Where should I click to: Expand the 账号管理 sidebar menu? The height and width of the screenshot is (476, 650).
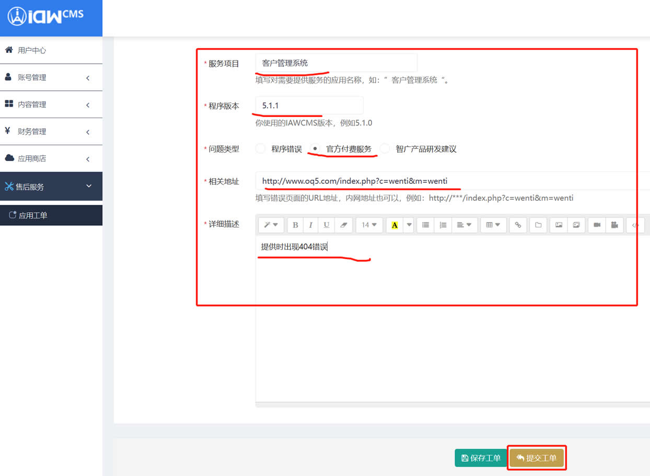click(x=51, y=77)
